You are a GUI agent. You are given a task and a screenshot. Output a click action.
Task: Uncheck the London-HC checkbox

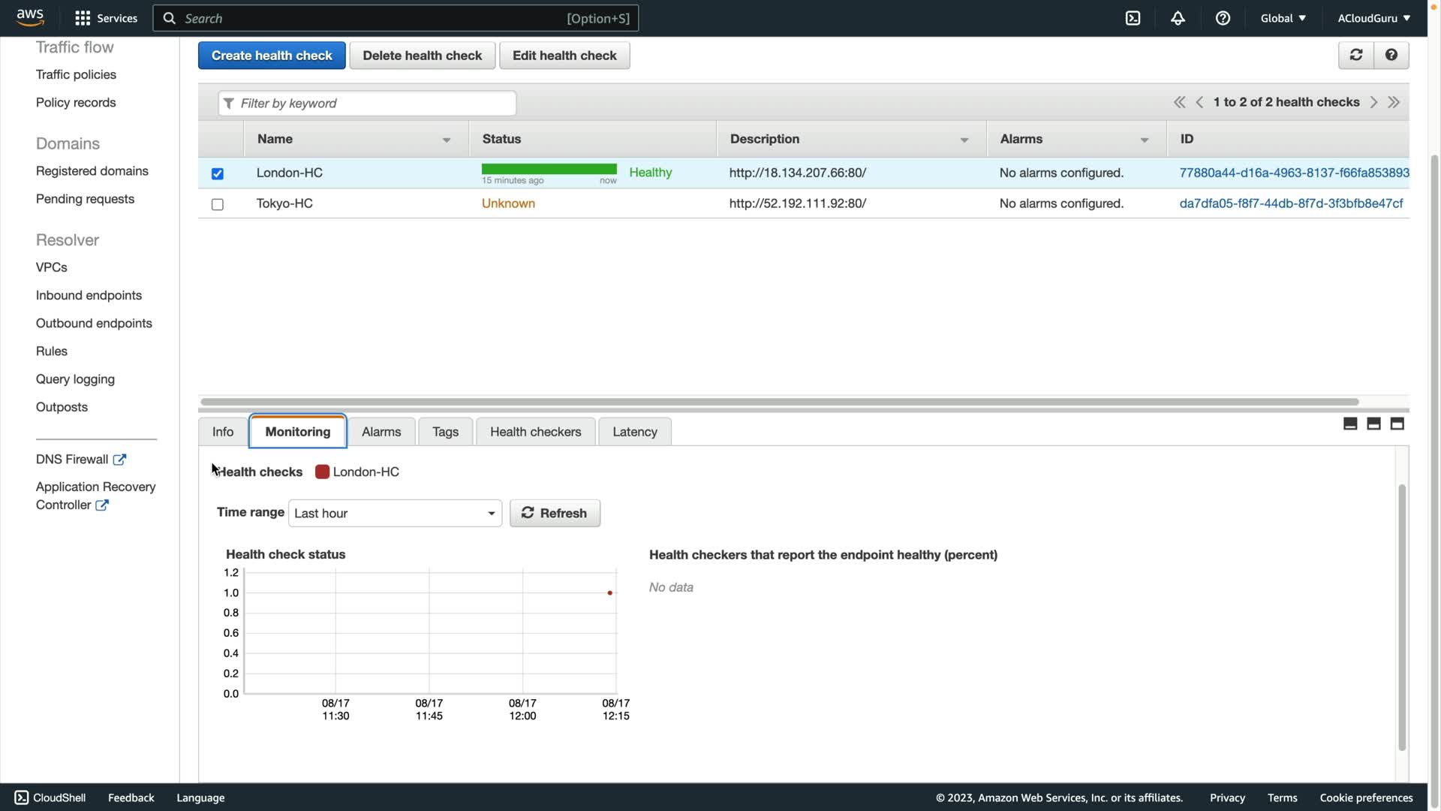tap(218, 173)
